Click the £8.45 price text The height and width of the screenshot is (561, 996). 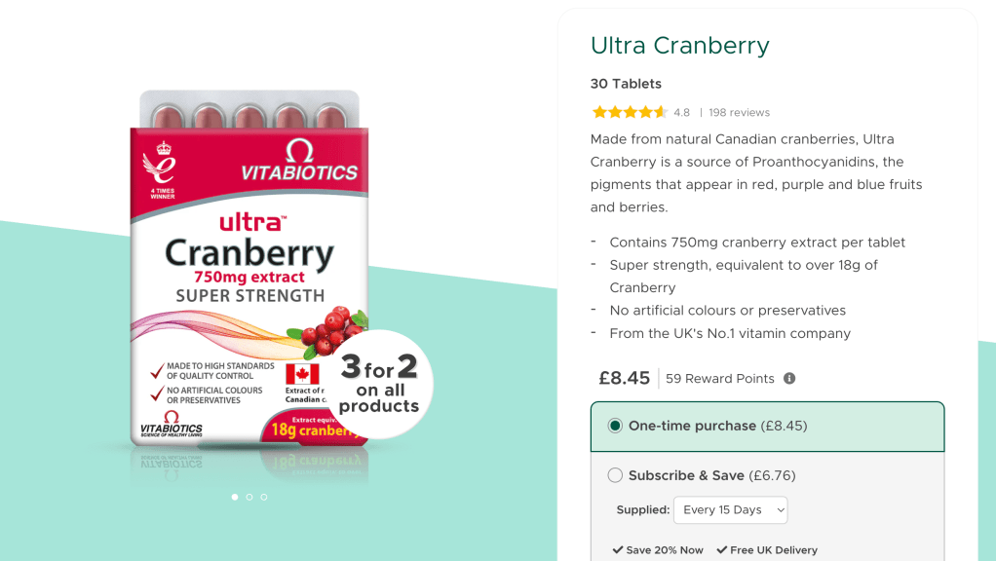click(625, 378)
